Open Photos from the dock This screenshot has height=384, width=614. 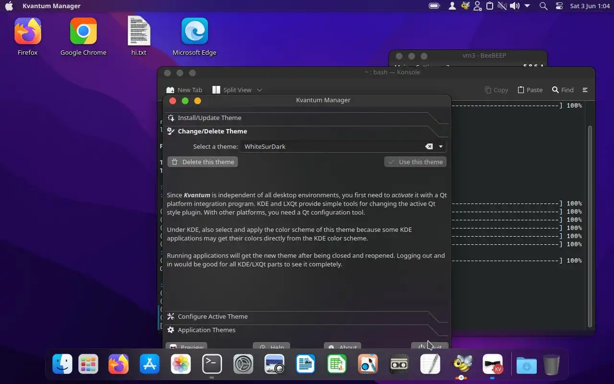tap(181, 364)
